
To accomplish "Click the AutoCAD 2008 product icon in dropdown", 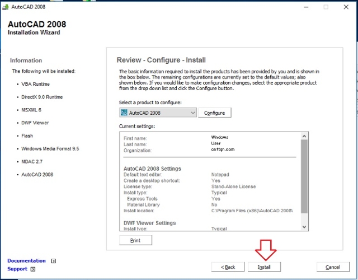I will pos(124,113).
